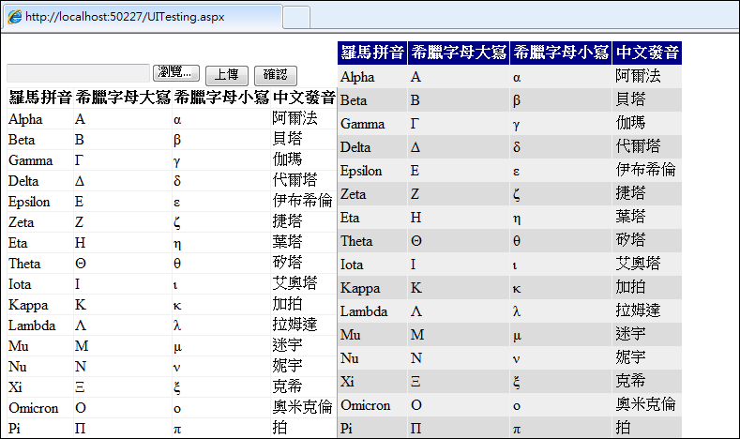The image size is (740, 439).
Task: Focus the file path input field
Action: pyautogui.click(x=79, y=73)
